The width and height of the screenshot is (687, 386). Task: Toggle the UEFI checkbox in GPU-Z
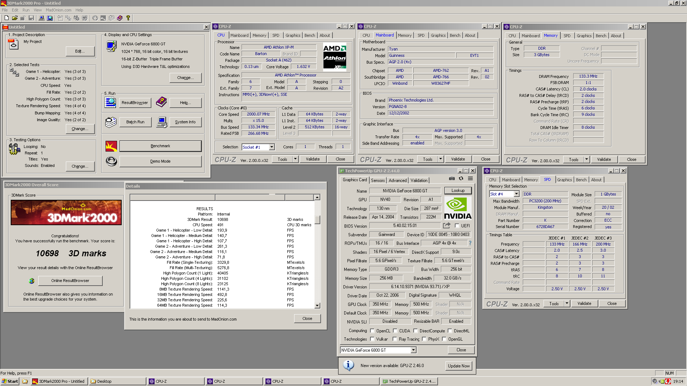[457, 226]
